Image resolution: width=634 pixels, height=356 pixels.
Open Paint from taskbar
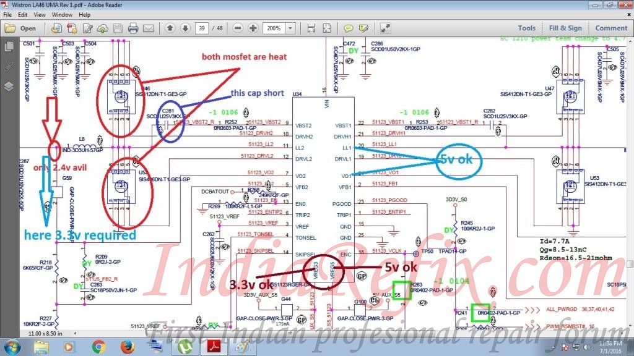coord(243,347)
